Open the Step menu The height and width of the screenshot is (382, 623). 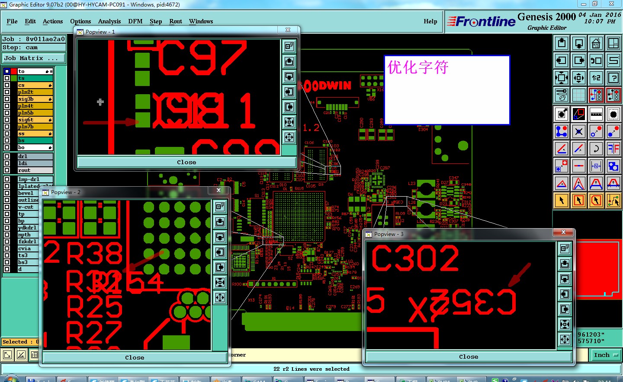click(156, 21)
